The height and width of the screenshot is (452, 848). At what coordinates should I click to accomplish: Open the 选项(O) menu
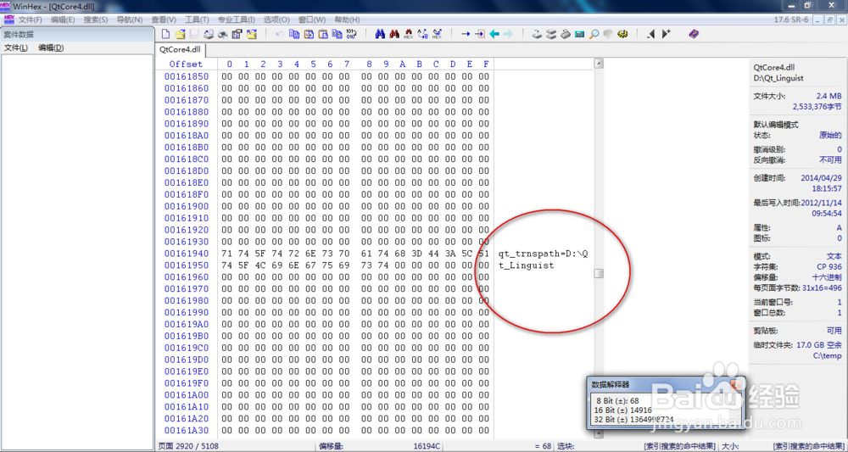coord(276,20)
